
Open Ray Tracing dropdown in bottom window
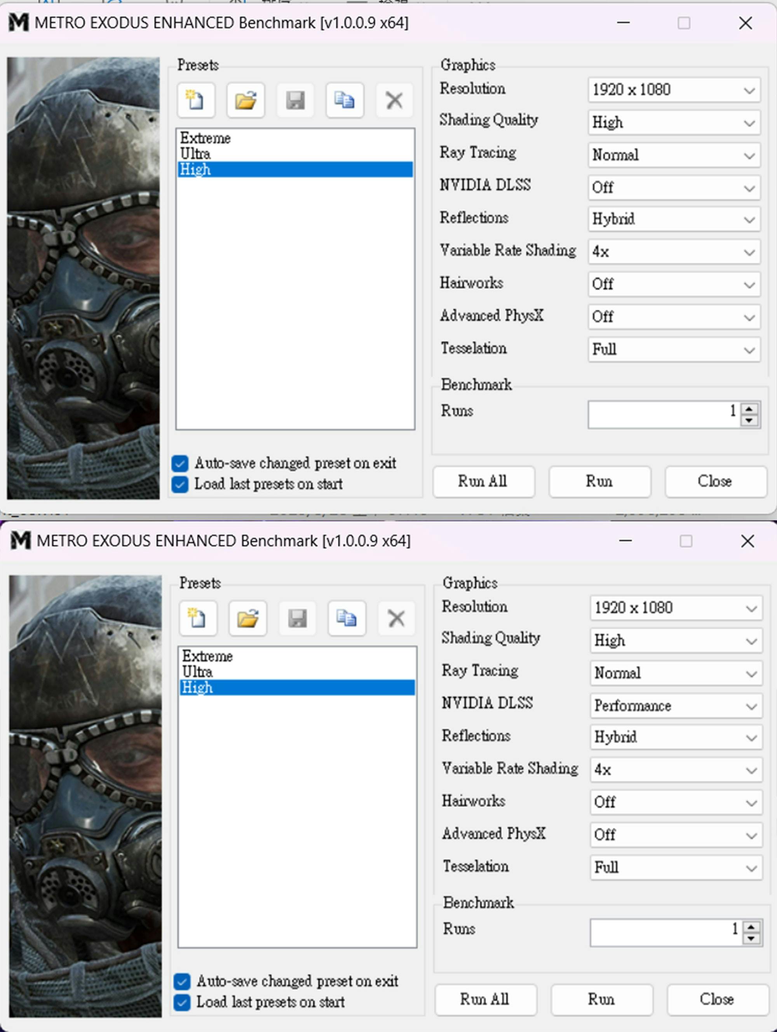(676, 673)
